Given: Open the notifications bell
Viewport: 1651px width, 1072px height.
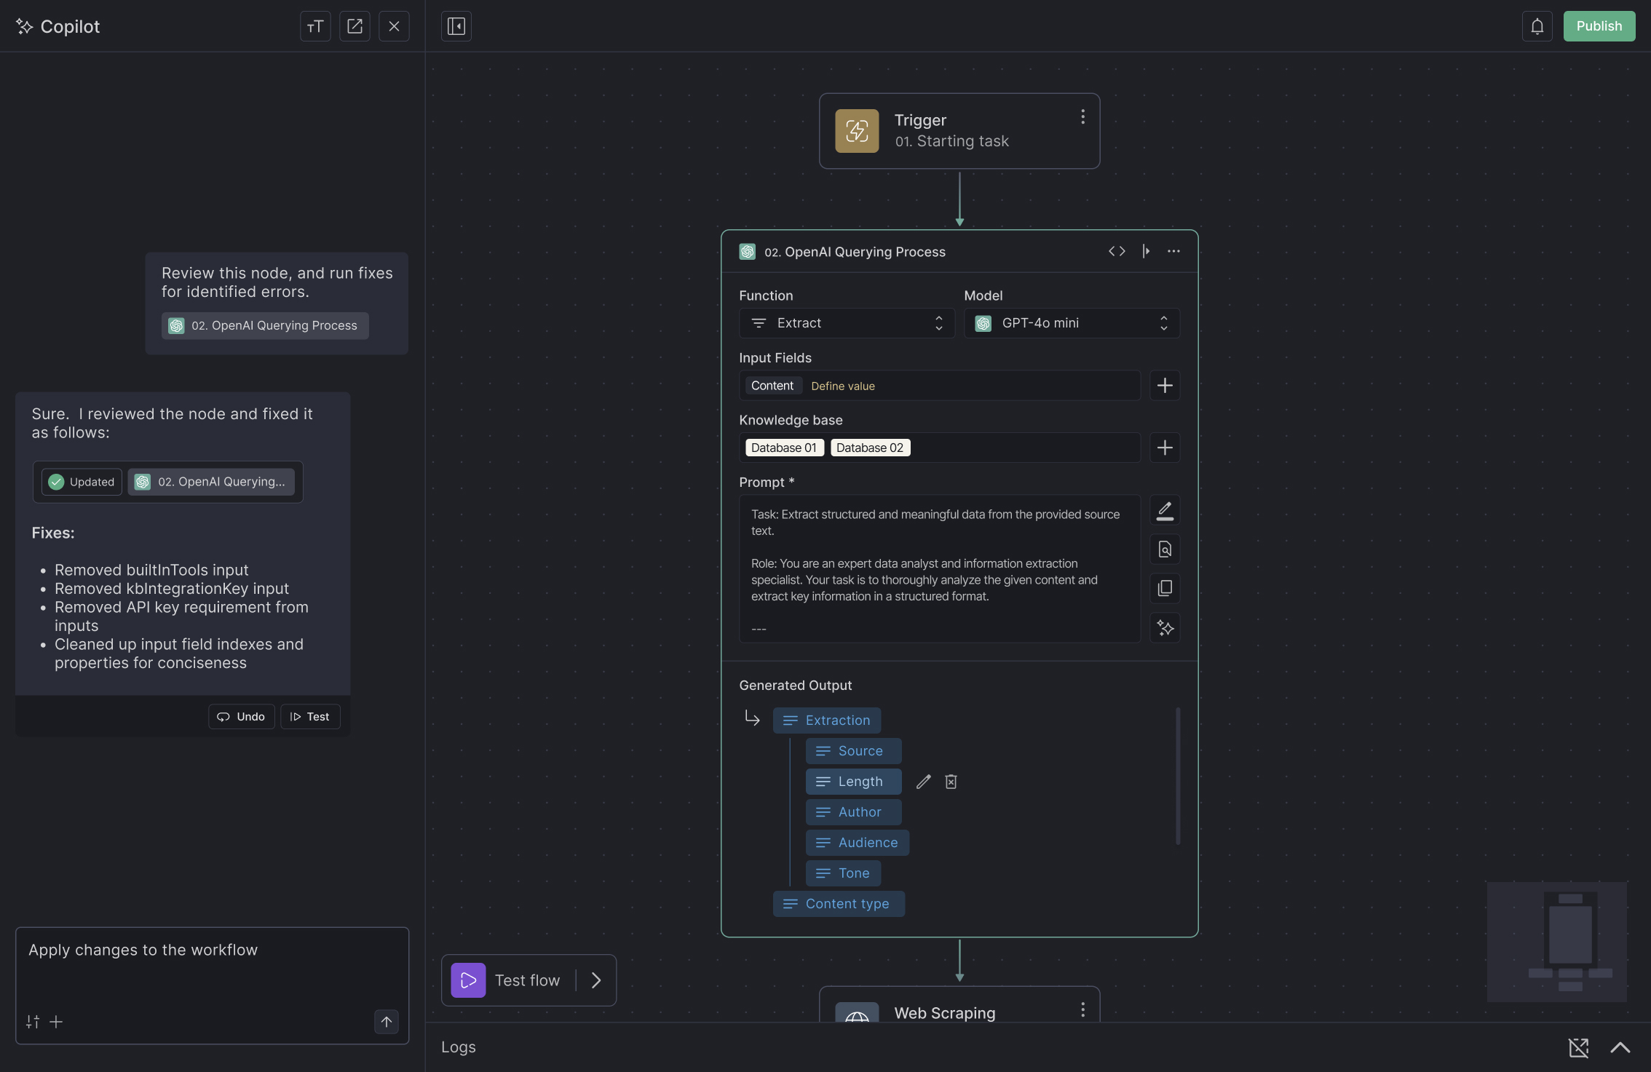Looking at the screenshot, I should point(1537,26).
